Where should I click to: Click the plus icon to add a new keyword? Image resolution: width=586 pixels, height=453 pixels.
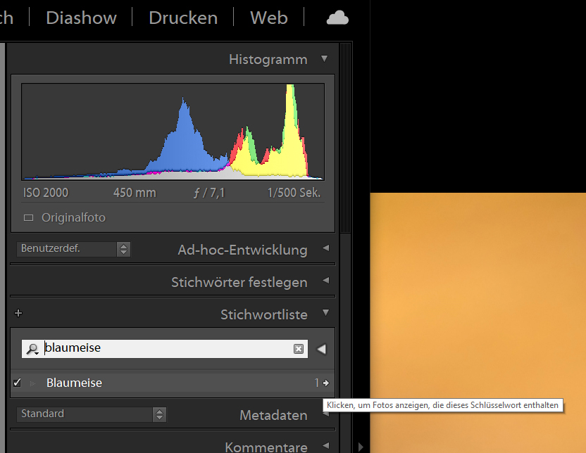18,312
